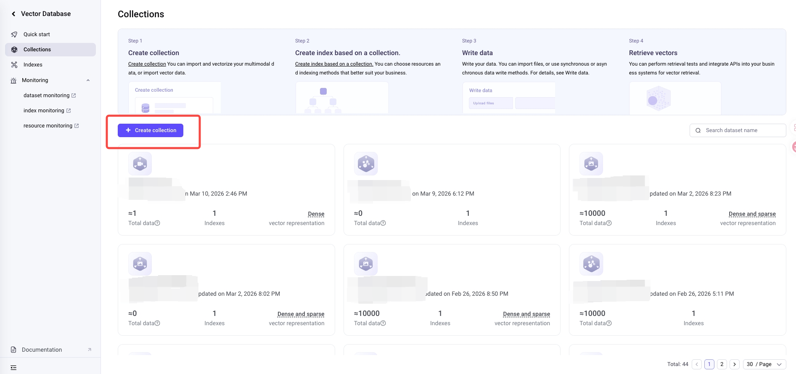
Task: Jump to page 2 in pagination
Action: click(722, 364)
